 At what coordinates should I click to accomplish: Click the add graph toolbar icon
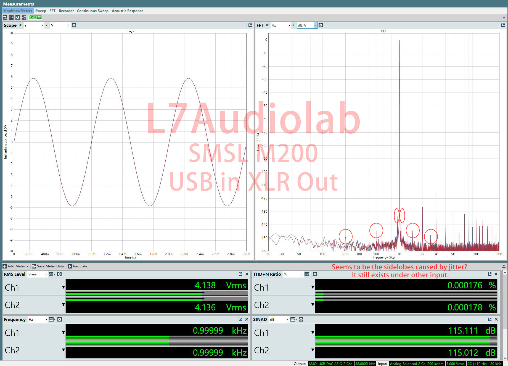coord(24,17)
